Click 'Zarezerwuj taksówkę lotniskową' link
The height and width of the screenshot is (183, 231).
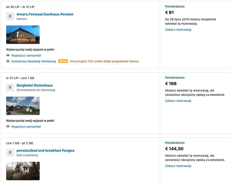(33, 61)
